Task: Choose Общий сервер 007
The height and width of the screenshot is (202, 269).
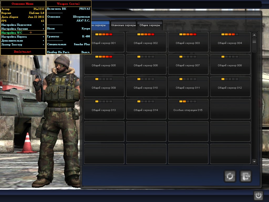Action: [x=188, y=64]
